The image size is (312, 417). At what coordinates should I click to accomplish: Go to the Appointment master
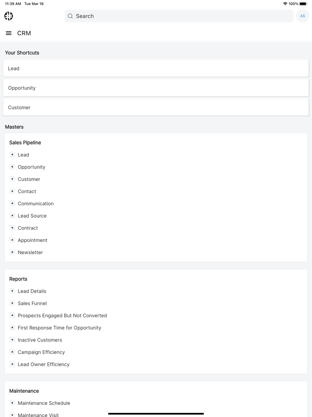click(32, 240)
